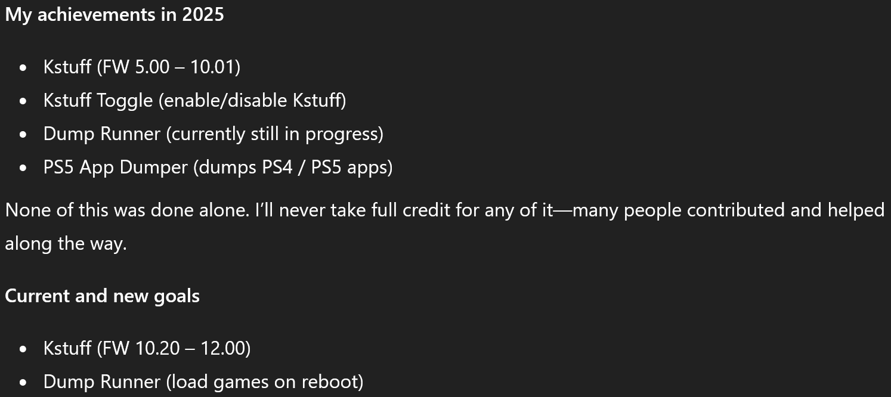Viewport: 891px width, 397px height.
Task: Click the bullet point before "Kstuff Toggle"
Action: pos(23,101)
